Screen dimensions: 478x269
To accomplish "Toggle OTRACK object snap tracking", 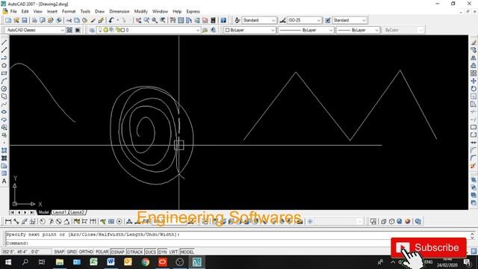I will point(134,252).
